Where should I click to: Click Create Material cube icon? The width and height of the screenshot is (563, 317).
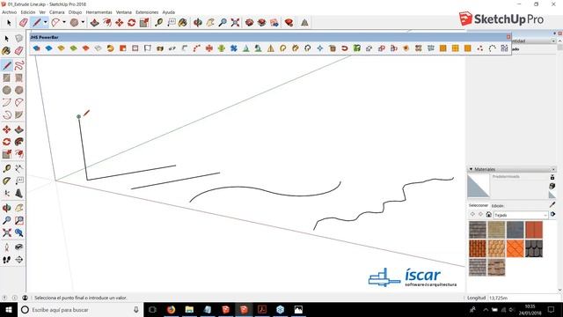point(552,186)
